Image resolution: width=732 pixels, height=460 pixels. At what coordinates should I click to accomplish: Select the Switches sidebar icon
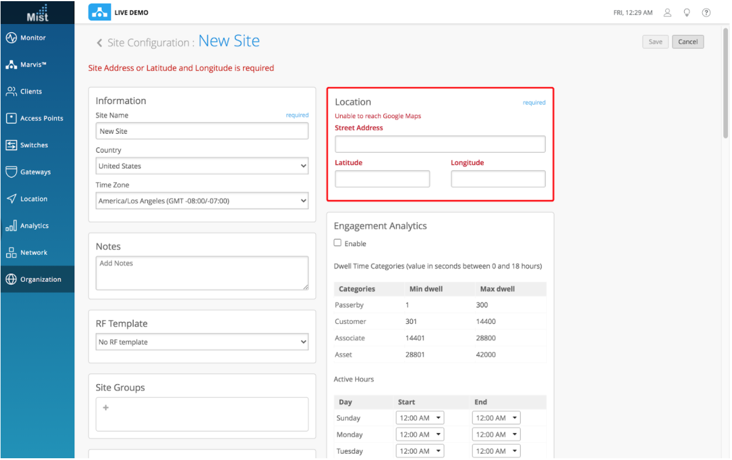[11, 145]
